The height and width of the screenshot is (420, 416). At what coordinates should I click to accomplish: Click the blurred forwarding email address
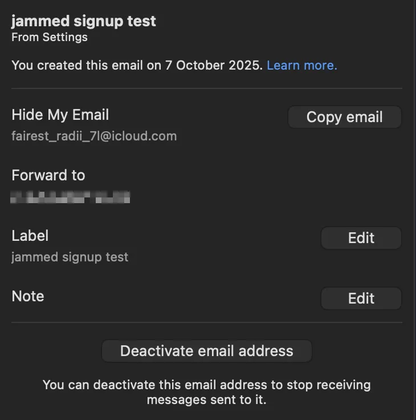[71, 198]
